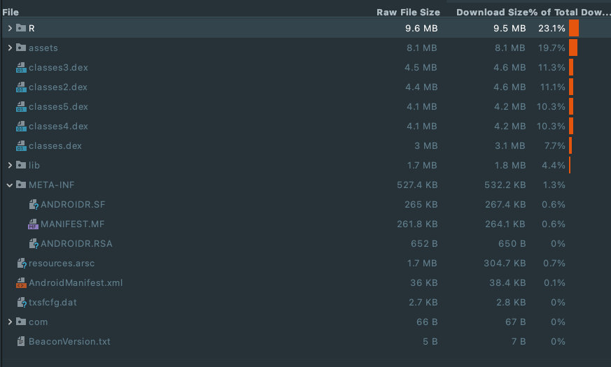Expand the R folder chevron

click(x=10, y=29)
